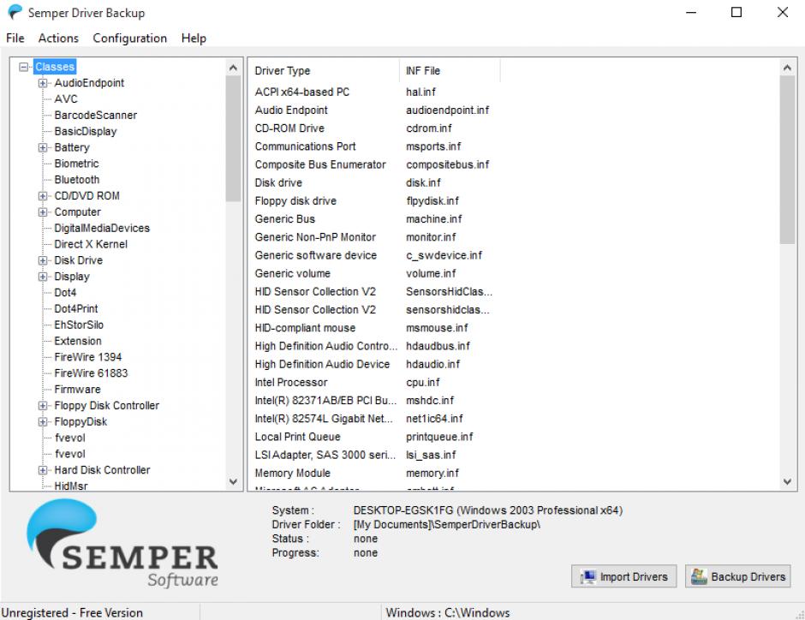
Task: Click the INF File column header
Action: click(x=450, y=71)
